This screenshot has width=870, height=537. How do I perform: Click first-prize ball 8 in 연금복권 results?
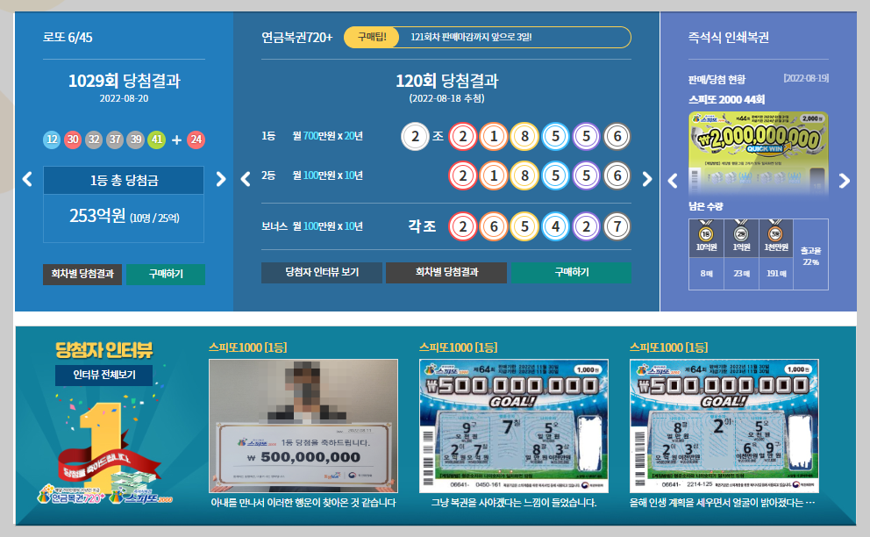click(524, 134)
